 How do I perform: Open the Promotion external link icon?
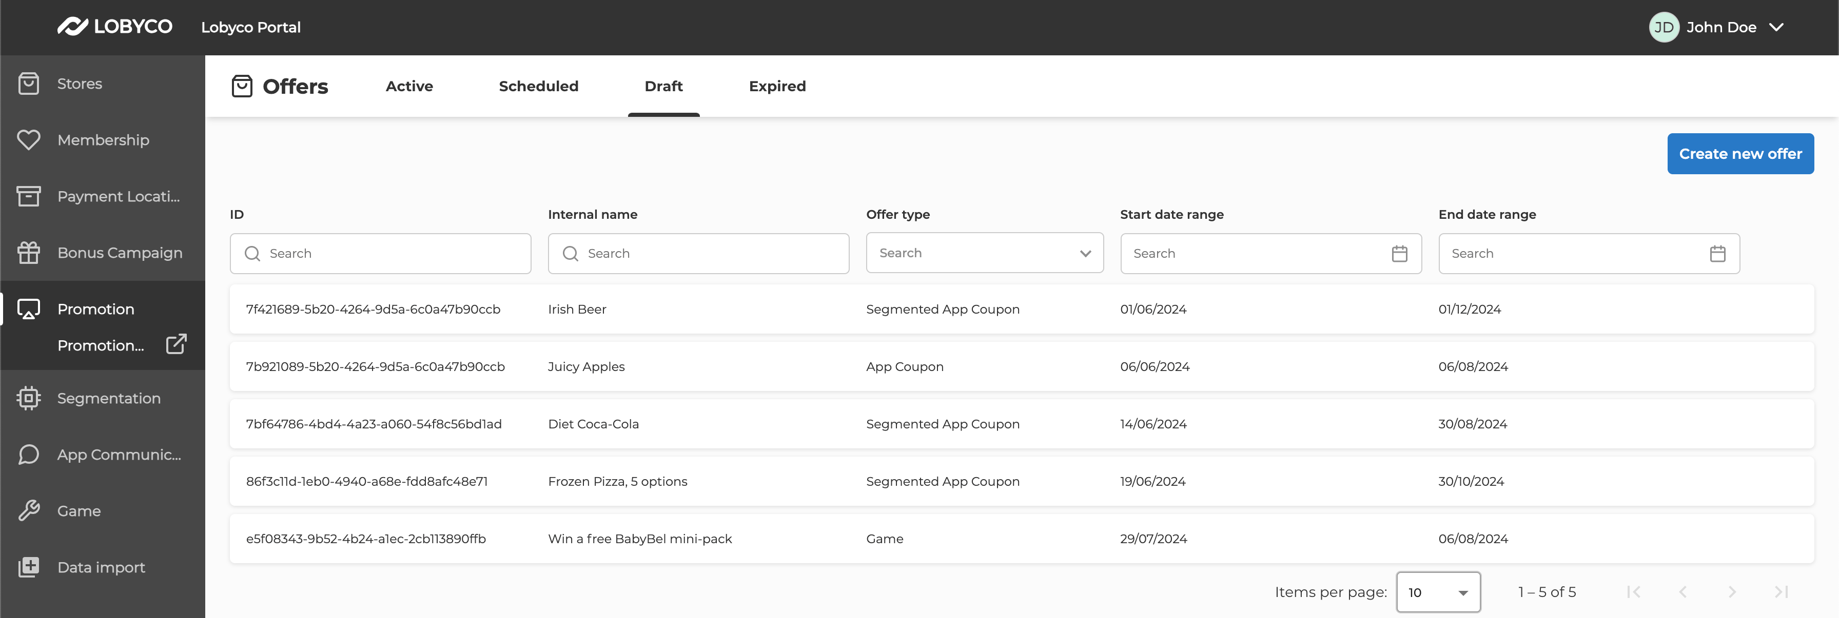[177, 344]
